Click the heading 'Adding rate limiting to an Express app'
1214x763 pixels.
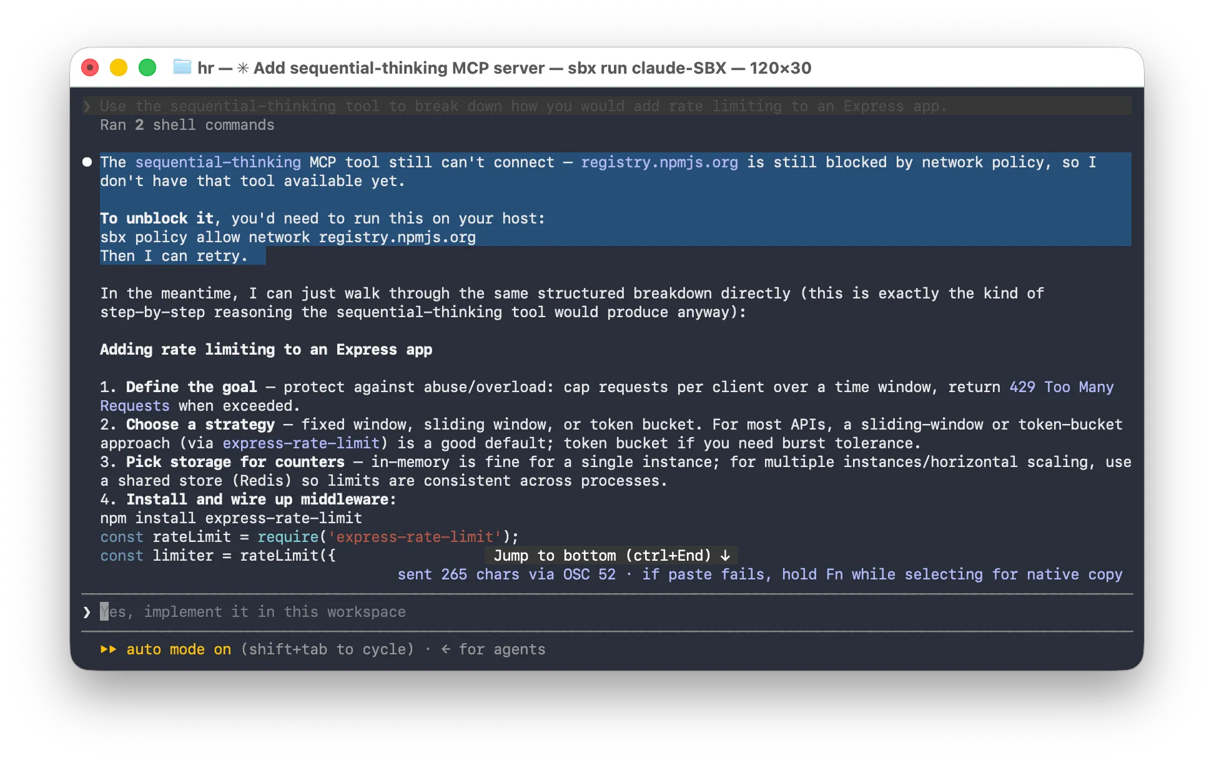click(x=266, y=350)
